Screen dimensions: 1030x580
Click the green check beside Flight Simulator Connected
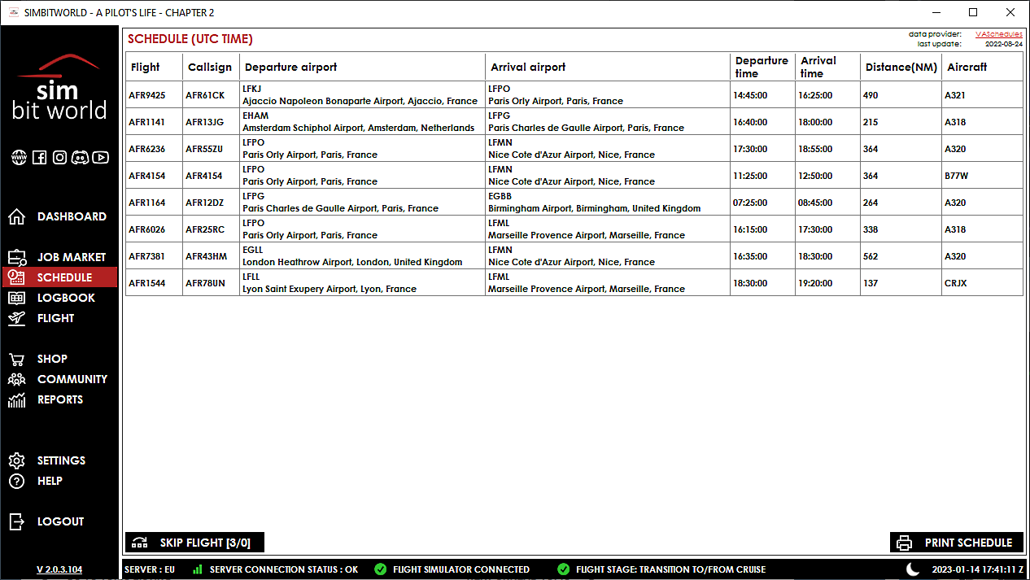[380, 569]
